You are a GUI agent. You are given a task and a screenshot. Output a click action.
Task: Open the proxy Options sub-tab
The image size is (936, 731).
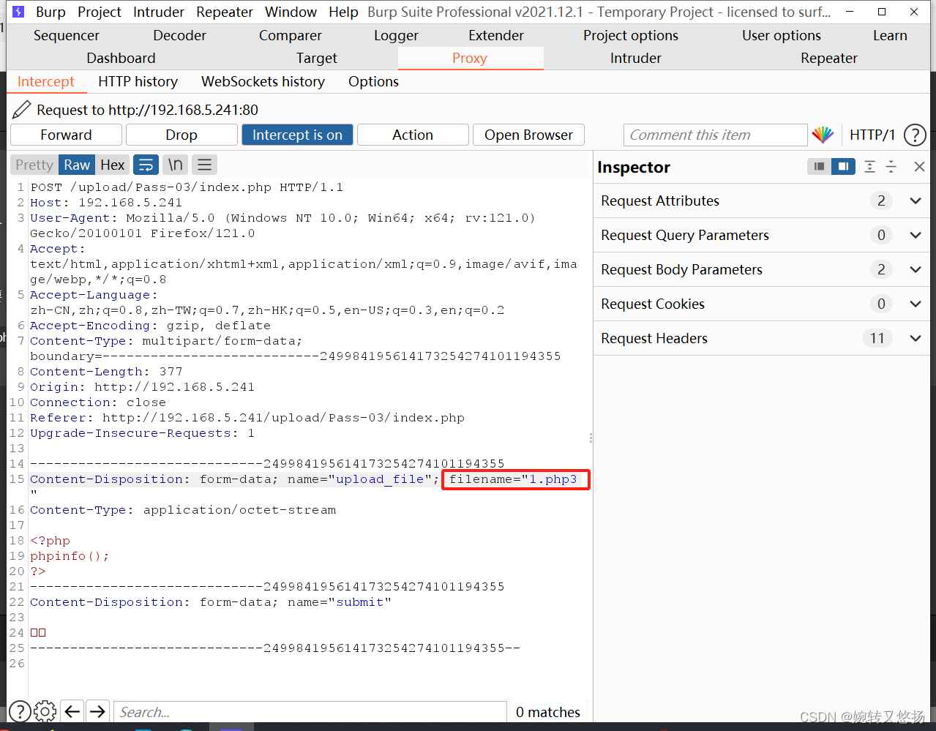374,81
